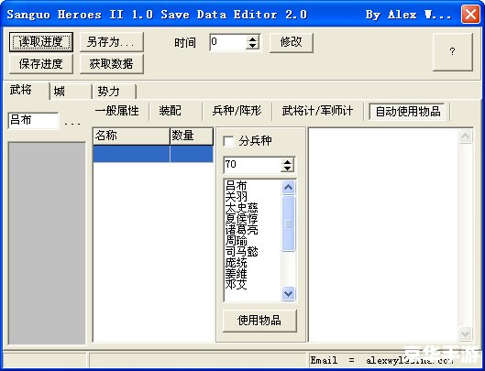This screenshot has width=485, height=371.
Task: Increase the 时间 value with up arrow
Action: [x=253, y=39]
